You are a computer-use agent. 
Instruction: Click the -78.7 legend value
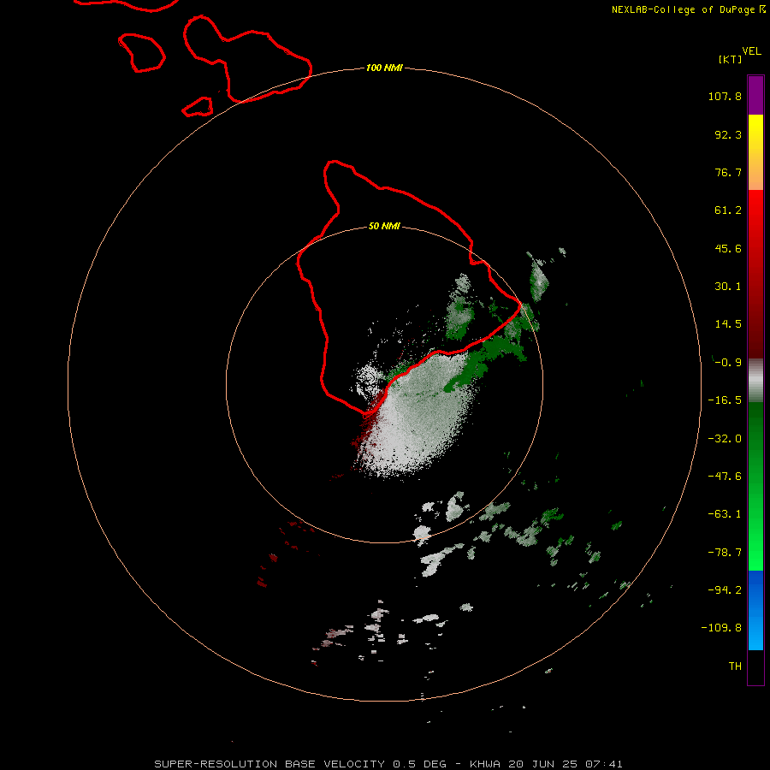pyautogui.click(x=725, y=553)
